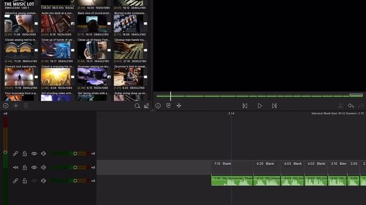Select the 7.10 Voiceover audio clip
The width and height of the screenshot is (366, 205).
tap(232, 181)
